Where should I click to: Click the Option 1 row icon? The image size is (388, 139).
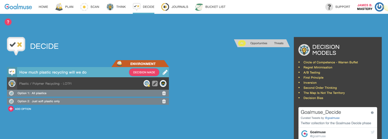coord(11,93)
